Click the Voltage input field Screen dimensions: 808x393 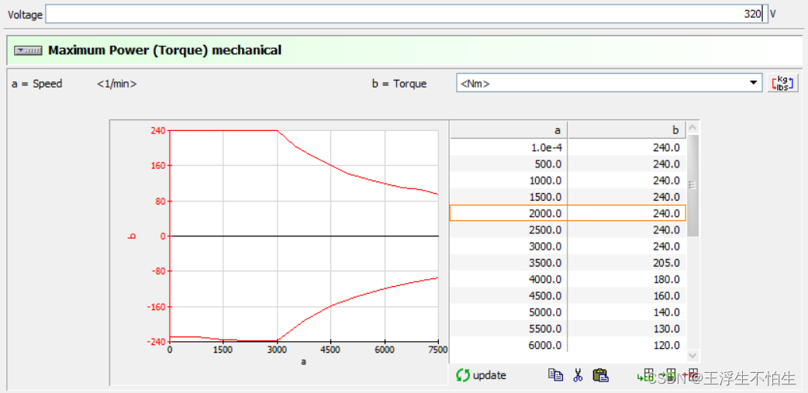click(x=406, y=14)
